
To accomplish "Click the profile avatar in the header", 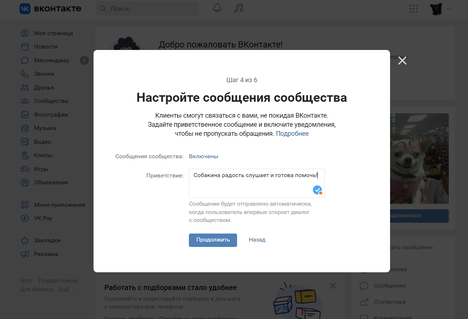I will point(436,9).
